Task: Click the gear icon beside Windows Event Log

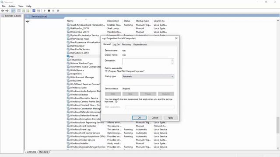Action: pyautogui.click(x=68, y=130)
